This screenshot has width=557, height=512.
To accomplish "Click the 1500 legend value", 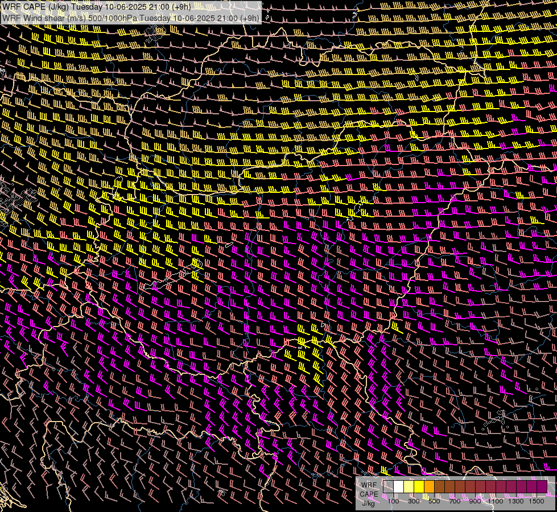I will 537,501.
